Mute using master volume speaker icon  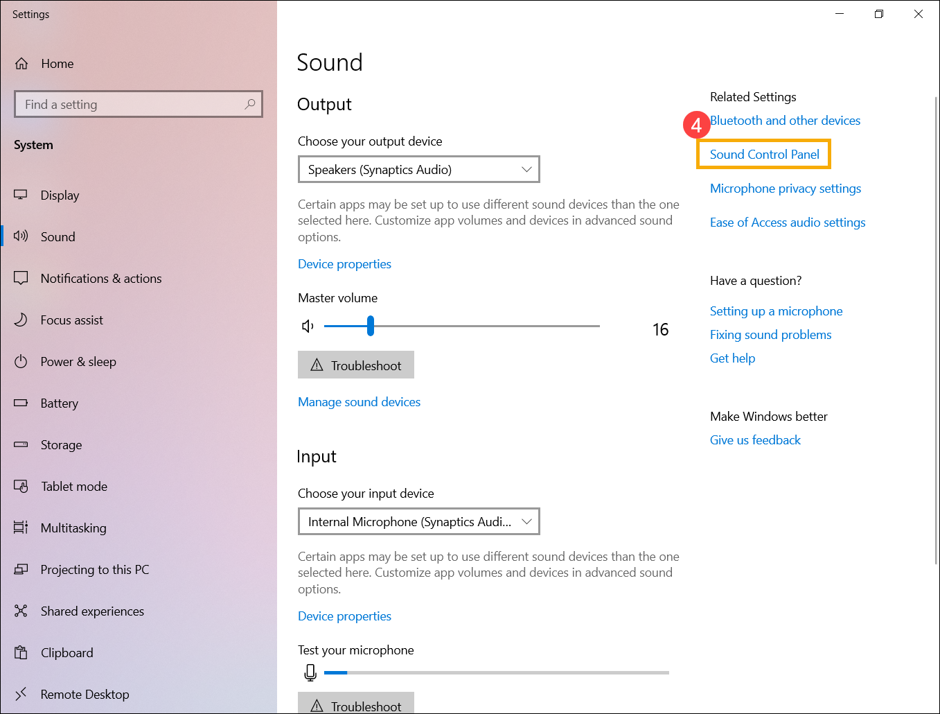point(308,326)
